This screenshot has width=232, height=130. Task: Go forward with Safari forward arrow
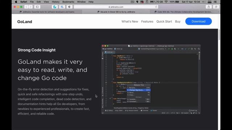point(30,7)
